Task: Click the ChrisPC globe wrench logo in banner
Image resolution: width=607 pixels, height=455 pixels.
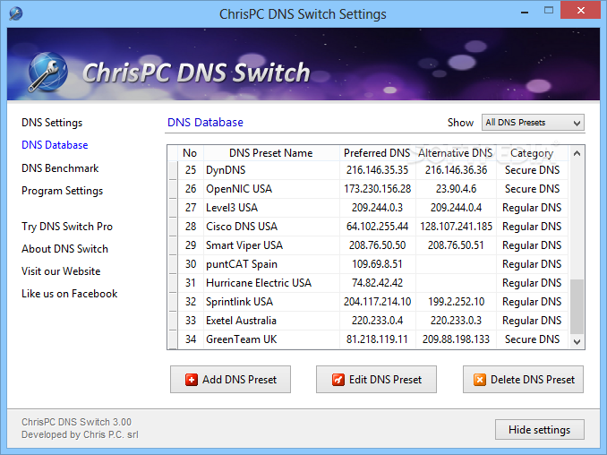Action: pyautogui.click(x=47, y=72)
